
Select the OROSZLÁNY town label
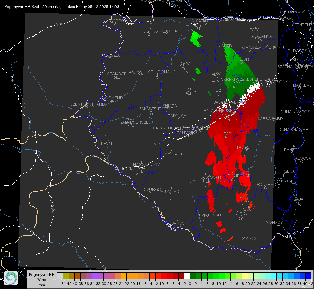click(x=255, y=48)
